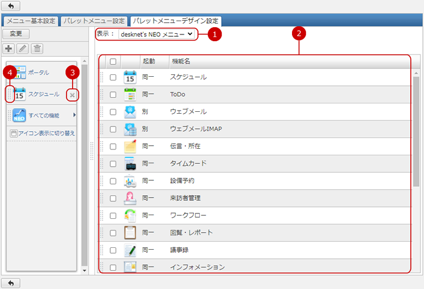Switch to アイコン表示に切り替え view
424x289 pixels.
pos(42,133)
